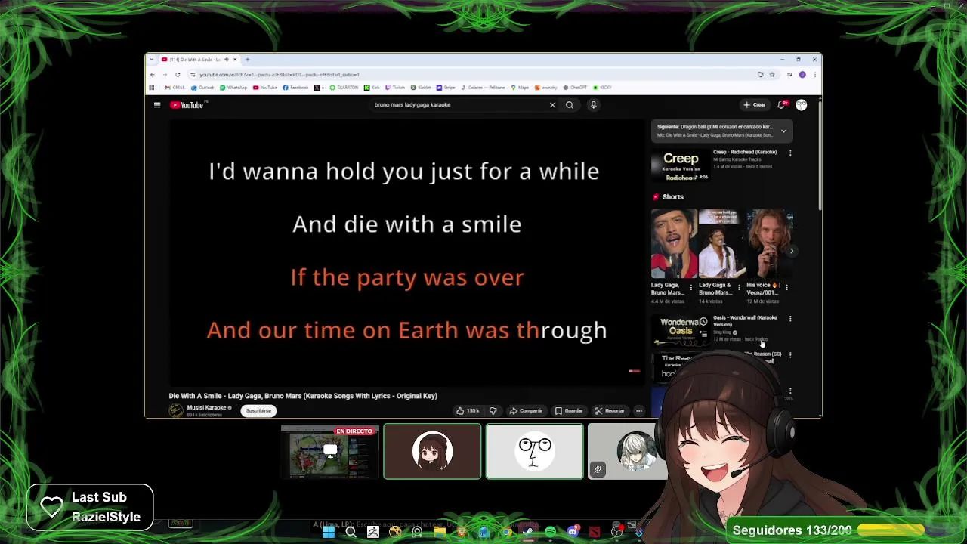This screenshot has height=544, width=967.
Task: Bookmark this page with the star icon
Action: point(772,75)
